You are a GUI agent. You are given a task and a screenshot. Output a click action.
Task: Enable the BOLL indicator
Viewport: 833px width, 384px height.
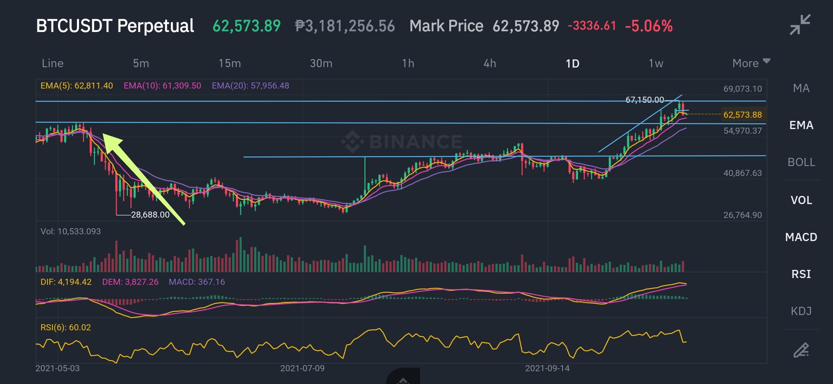pos(801,162)
